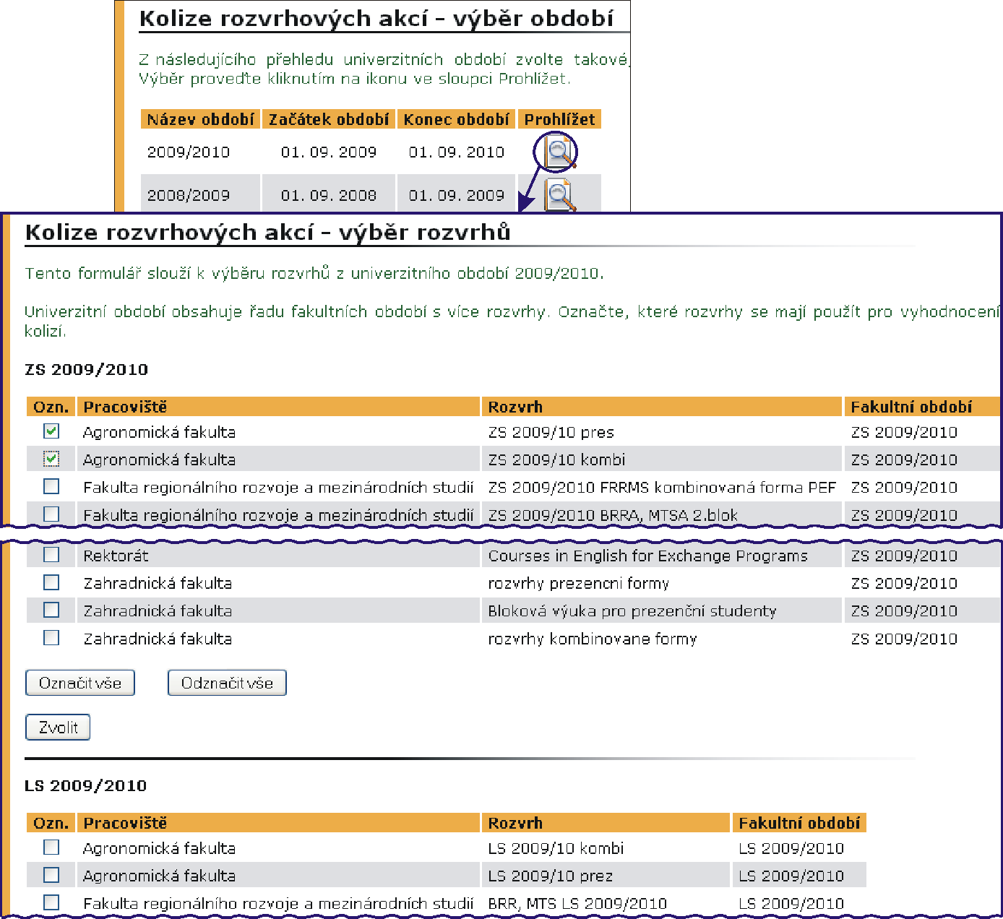Click the Courses in English for Exchange Programs text
The height and width of the screenshot is (919, 1003).
pyautogui.click(x=647, y=556)
